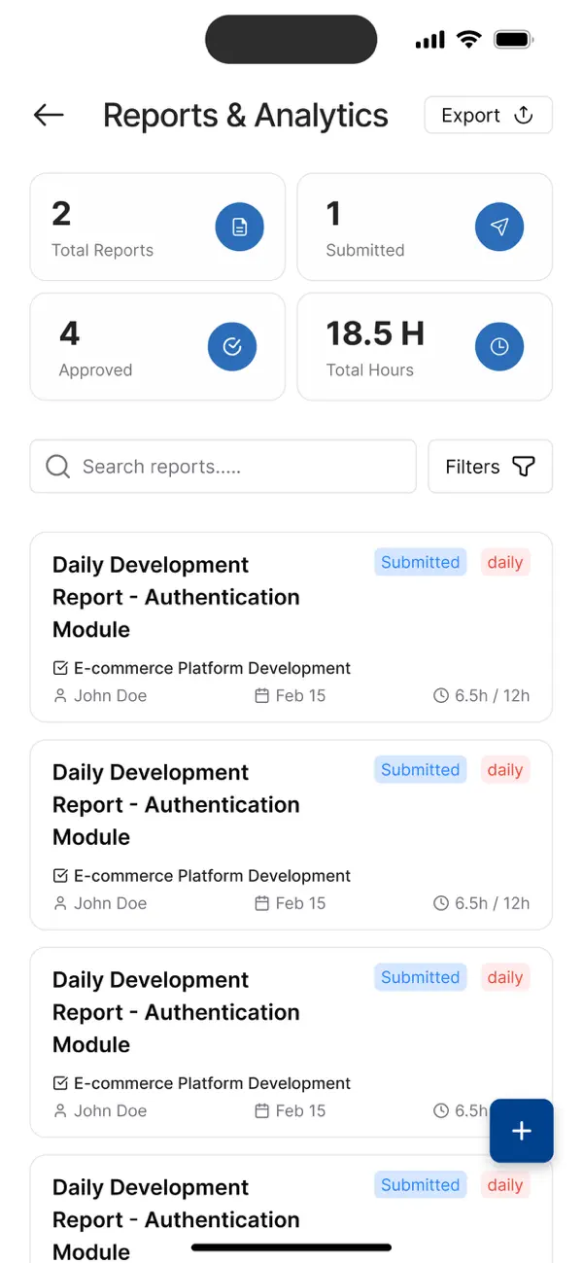This screenshot has height=1263, width=583.
Task: Tap the daily tag on third report
Action: [x=505, y=977]
